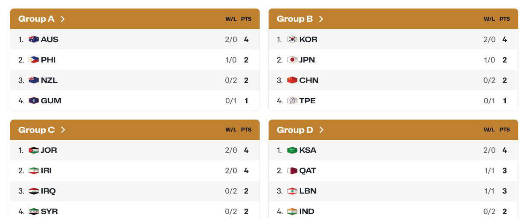Open the Group A heading link
Screen dimensions: 530x219
click(36, 19)
